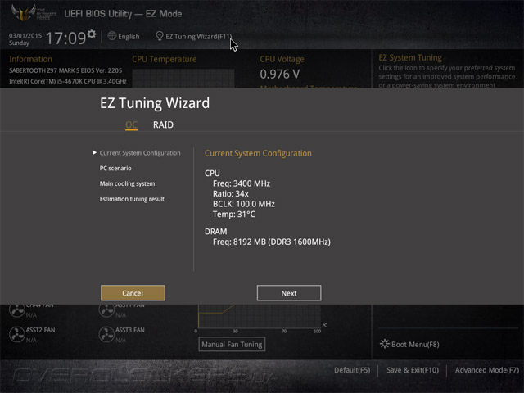Click the Boot Menu star icon
The height and width of the screenshot is (393, 524).
[385, 344]
